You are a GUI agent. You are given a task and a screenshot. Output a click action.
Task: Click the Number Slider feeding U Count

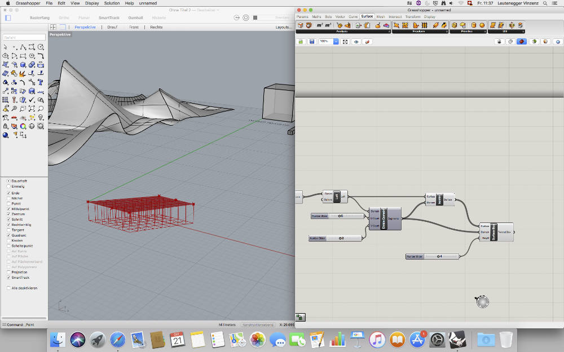coord(338,216)
